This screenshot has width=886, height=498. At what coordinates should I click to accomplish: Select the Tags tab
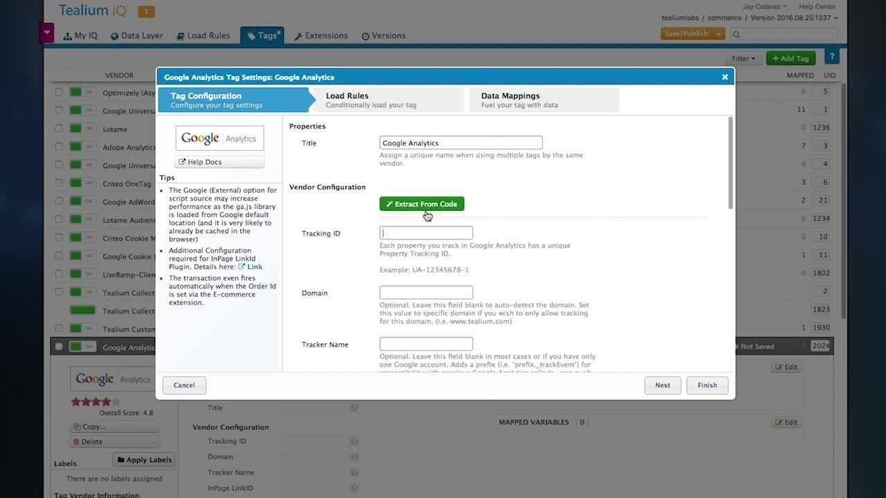tap(262, 35)
